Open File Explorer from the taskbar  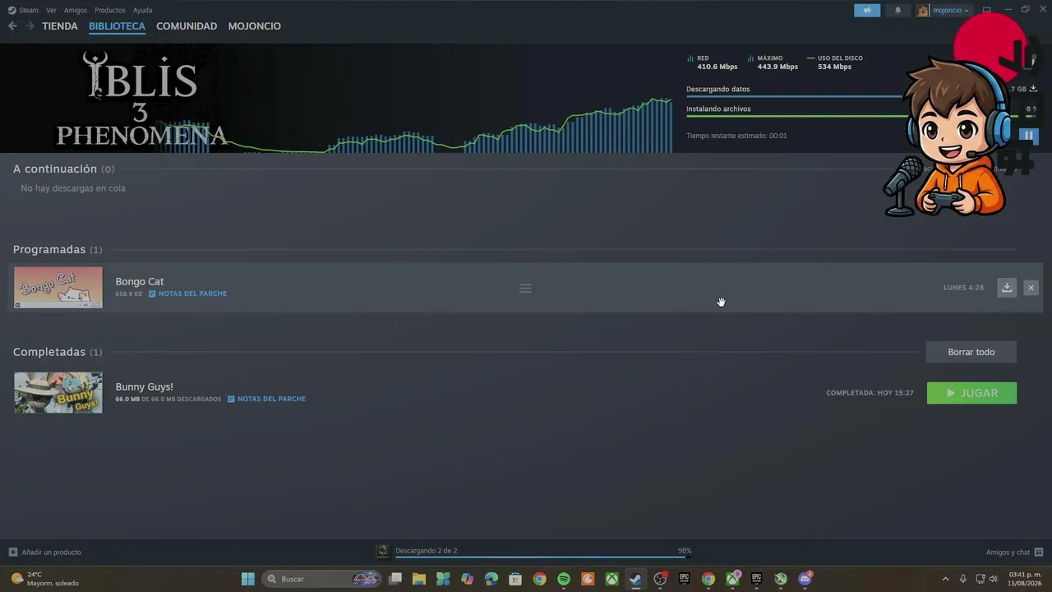pyautogui.click(x=419, y=579)
